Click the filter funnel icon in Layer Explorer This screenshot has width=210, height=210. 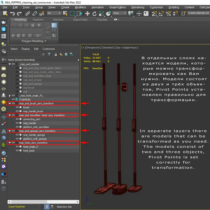[x=49, y=54]
